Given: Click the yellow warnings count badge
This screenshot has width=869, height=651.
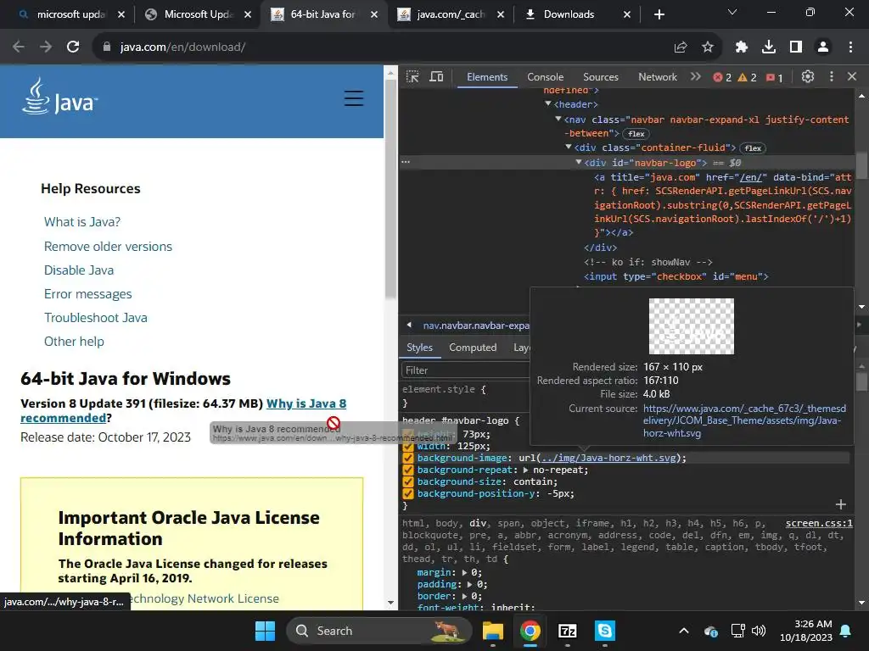Looking at the screenshot, I should [x=747, y=77].
